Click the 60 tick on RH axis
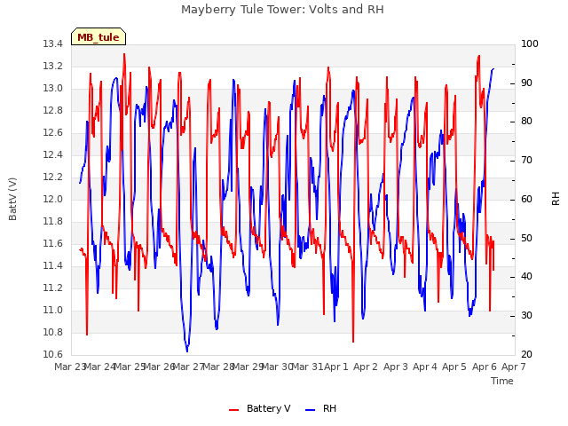Viewport: 568px width, 426px height. pyautogui.click(x=526, y=199)
